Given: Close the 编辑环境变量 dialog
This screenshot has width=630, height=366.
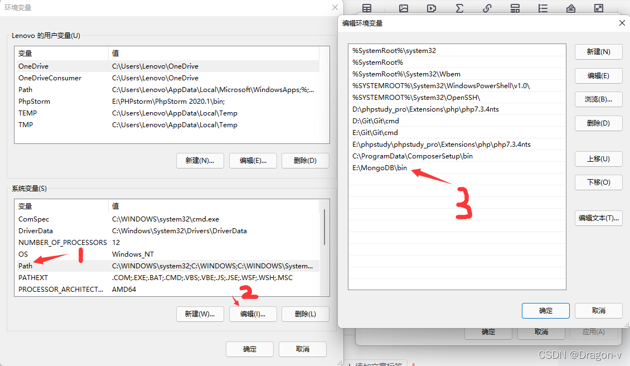Looking at the screenshot, I should (x=622, y=23).
